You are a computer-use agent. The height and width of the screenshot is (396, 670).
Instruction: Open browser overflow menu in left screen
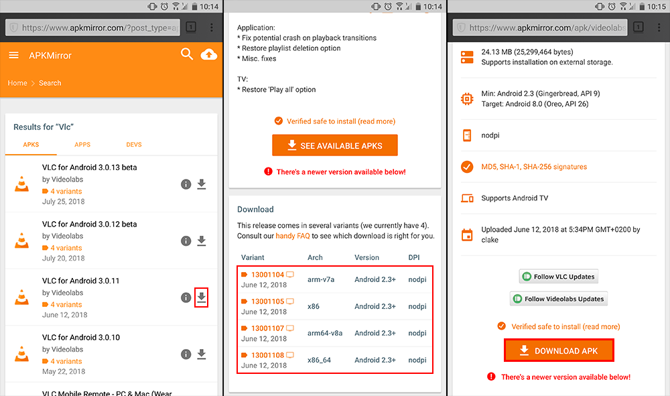click(212, 27)
